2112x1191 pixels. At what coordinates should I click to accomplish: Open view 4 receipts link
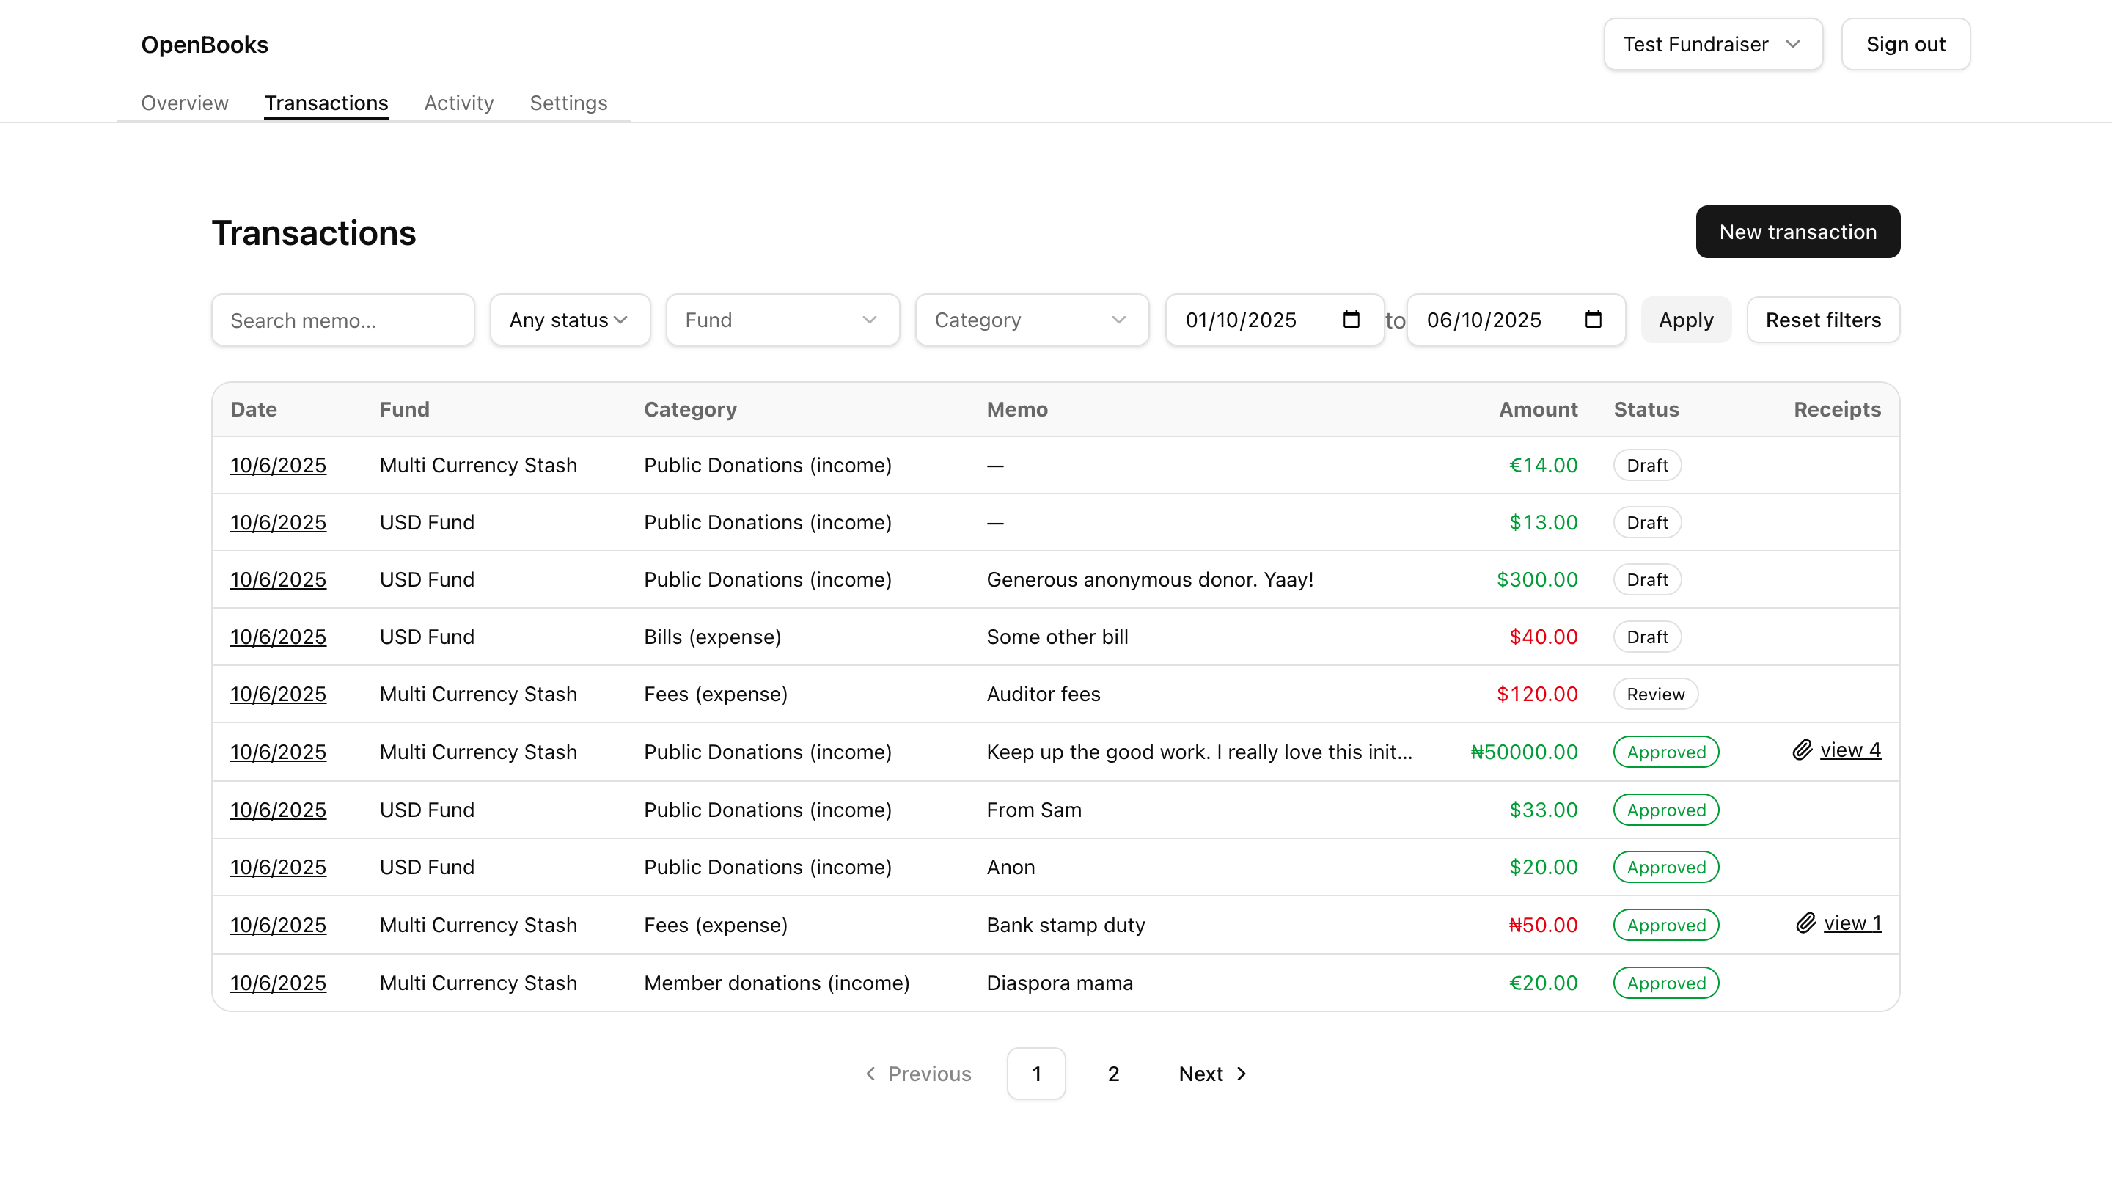[x=1849, y=750]
